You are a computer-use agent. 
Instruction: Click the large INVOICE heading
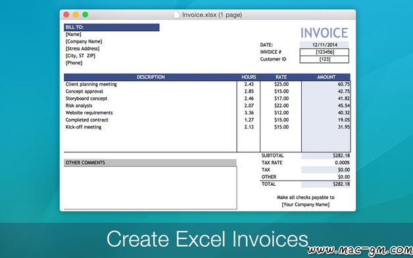(x=324, y=33)
